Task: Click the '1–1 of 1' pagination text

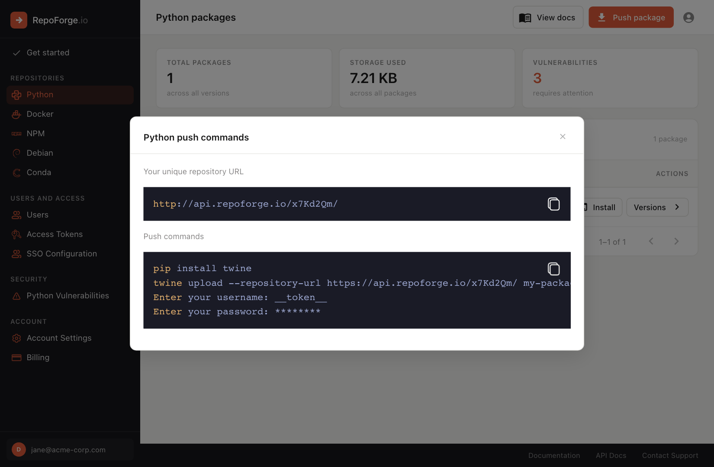Action: [x=612, y=242]
